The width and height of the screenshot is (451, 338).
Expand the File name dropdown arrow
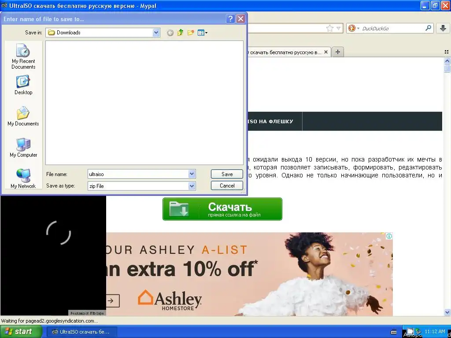point(192,174)
